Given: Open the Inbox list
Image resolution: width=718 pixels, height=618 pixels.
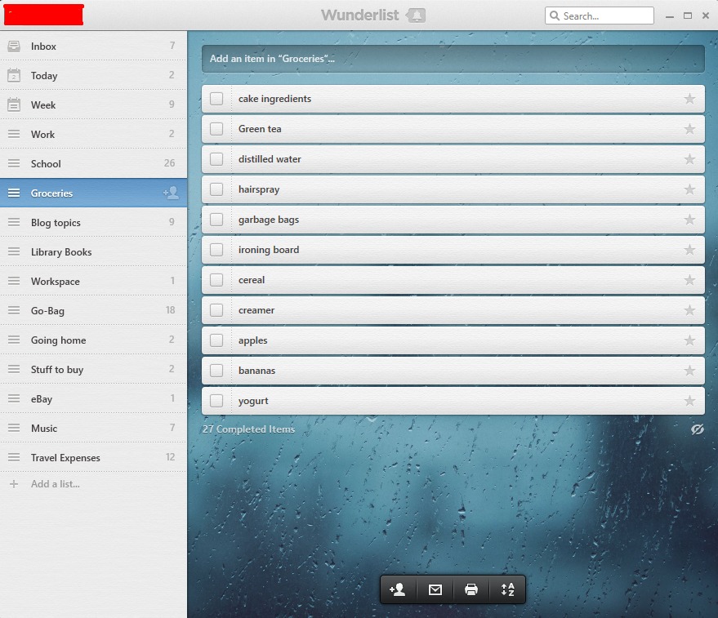Looking at the screenshot, I should [x=44, y=47].
